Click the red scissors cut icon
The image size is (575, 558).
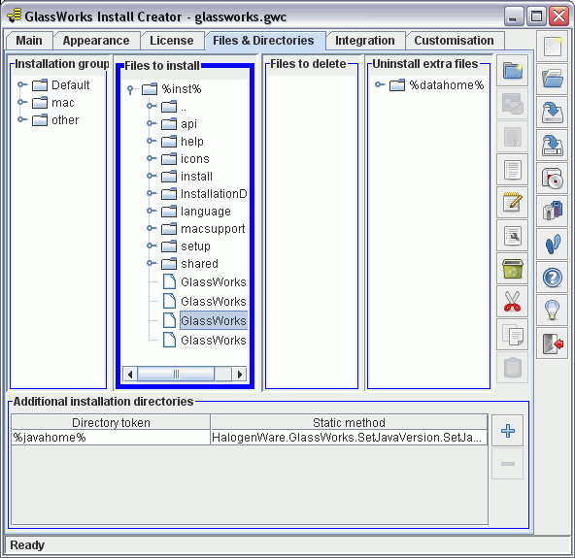pyautogui.click(x=512, y=302)
